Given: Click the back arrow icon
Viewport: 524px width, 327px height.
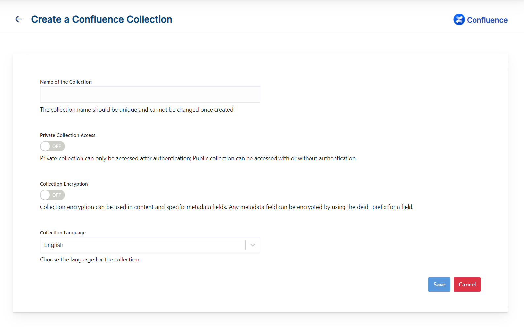Looking at the screenshot, I should [x=18, y=19].
